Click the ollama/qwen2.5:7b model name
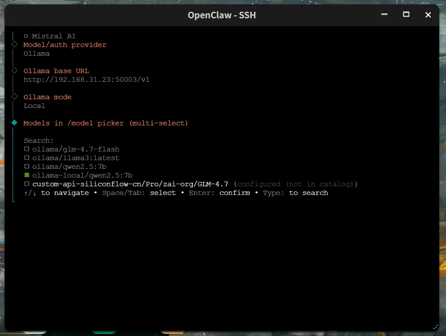The image size is (446, 336). 69,167
